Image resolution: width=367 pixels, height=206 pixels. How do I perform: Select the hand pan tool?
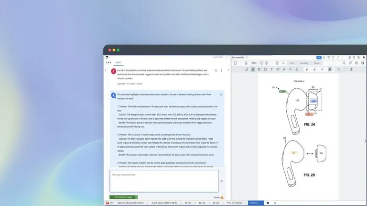click(x=277, y=63)
